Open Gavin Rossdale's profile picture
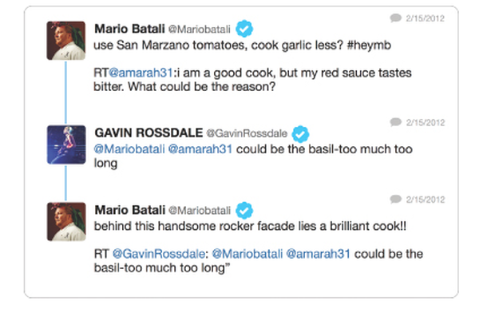Image resolution: width=495 pixels, height=313 pixels. tap(66, 145)
